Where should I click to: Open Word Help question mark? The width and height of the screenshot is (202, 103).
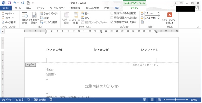pos(175,3)
